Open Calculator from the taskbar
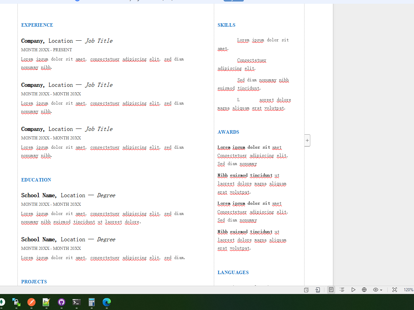The width and height of the screenshot is (414, 310). click(92, 302)
